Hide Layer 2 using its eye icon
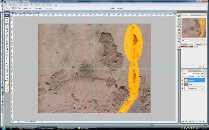Screen dimensions: 209x130 (183, 80)
